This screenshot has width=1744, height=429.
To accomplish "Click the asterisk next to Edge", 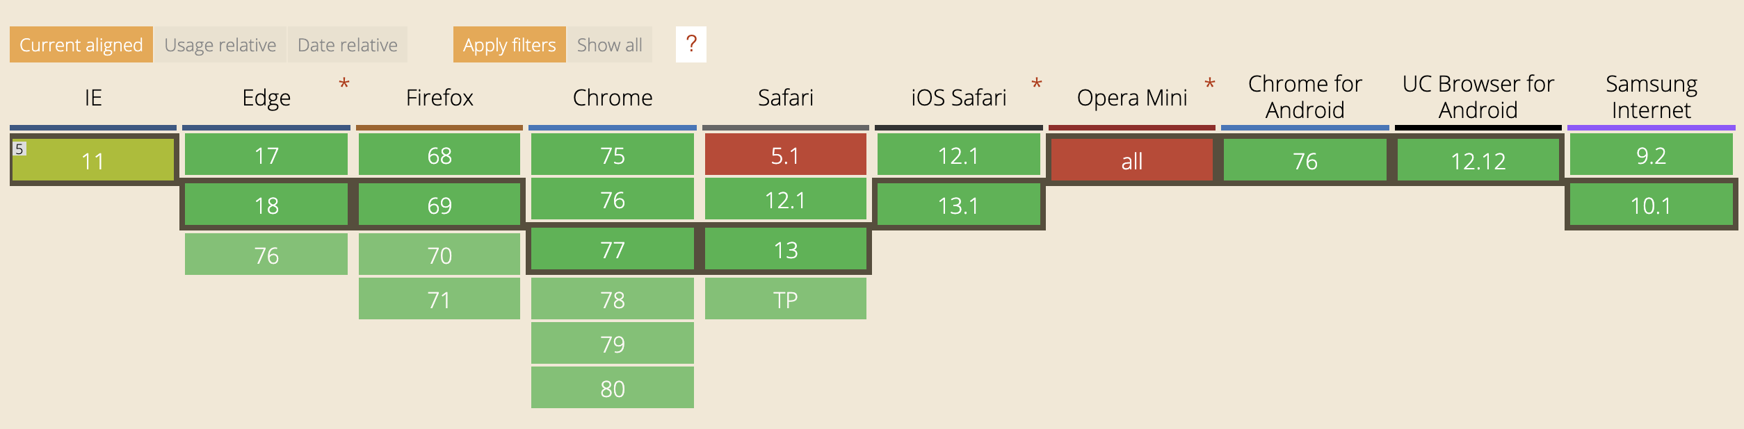I will (344, 85).
